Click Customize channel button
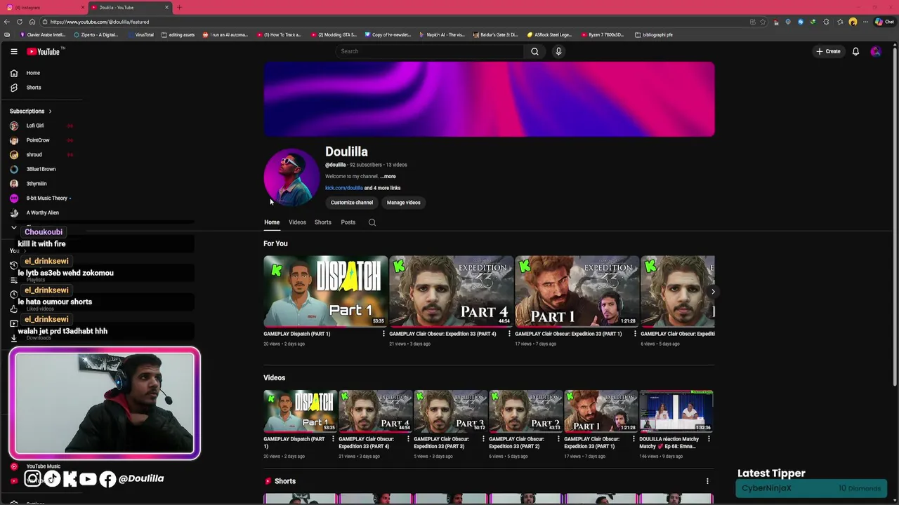Viewport: 899px width, 505px height. 352,203
